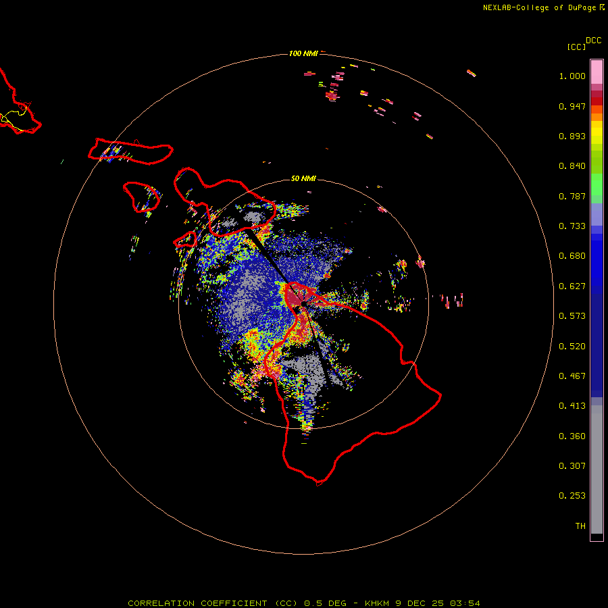Click the 0.893 scale value
Screen dimensions: 608x608
[572, 136]
